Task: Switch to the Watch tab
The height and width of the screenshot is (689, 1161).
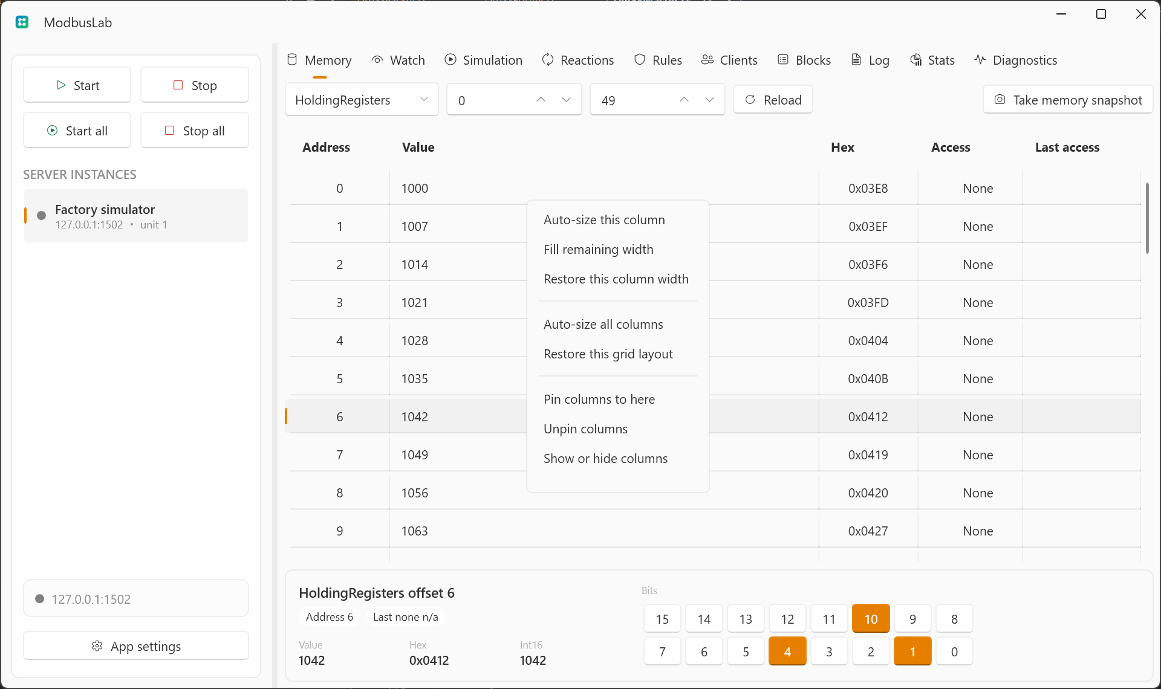Action: [x=398, y=60]
